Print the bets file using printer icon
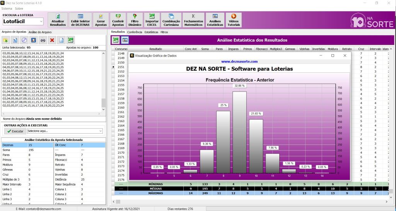The width and height of the screenshot is (396, 211). pos(43,40)
